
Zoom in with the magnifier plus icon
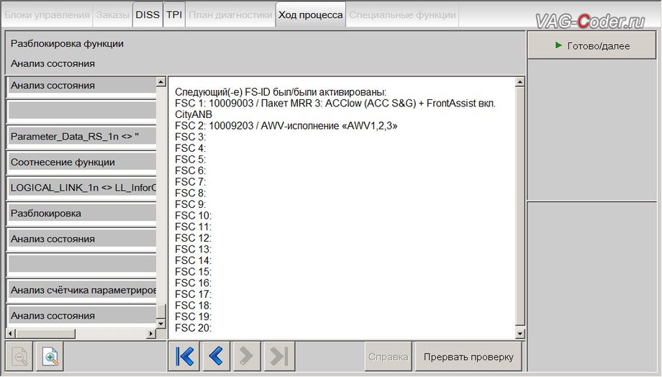point(50,357)
